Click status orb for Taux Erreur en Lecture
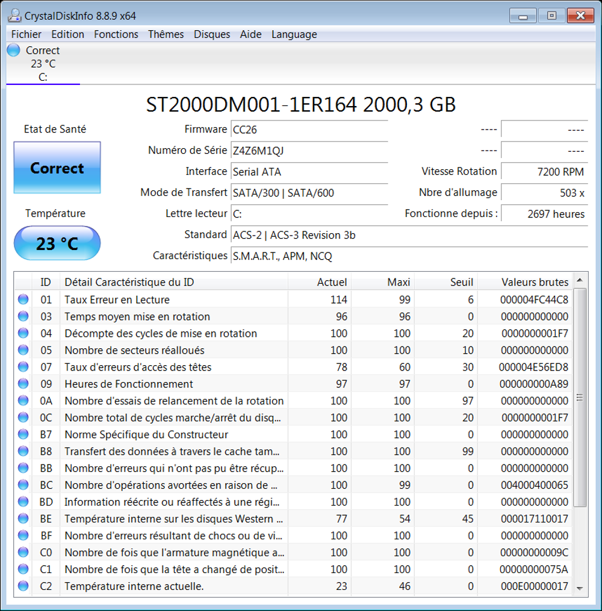602x611 pixels. coord(23,299)
